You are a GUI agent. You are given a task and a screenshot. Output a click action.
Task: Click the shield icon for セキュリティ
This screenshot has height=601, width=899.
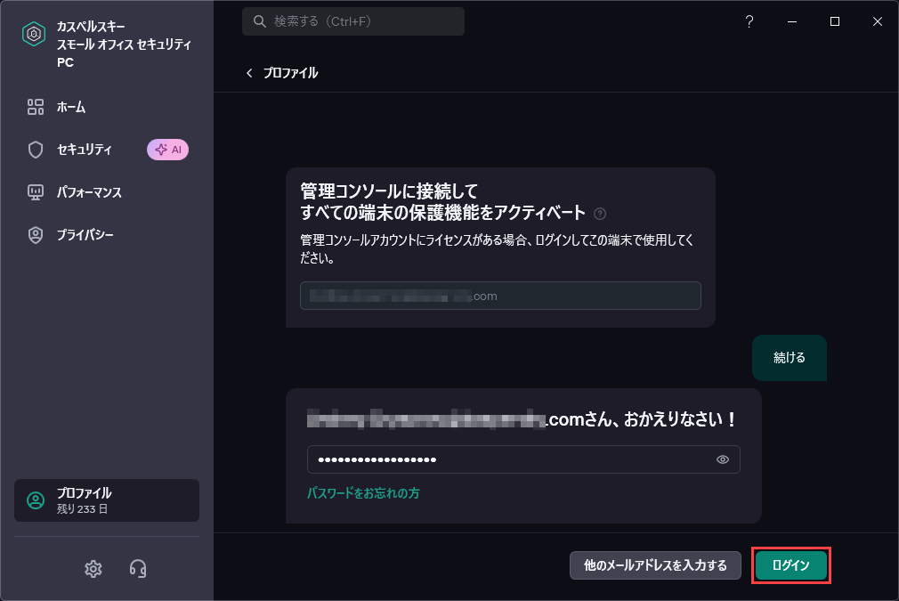pos(36,150)
